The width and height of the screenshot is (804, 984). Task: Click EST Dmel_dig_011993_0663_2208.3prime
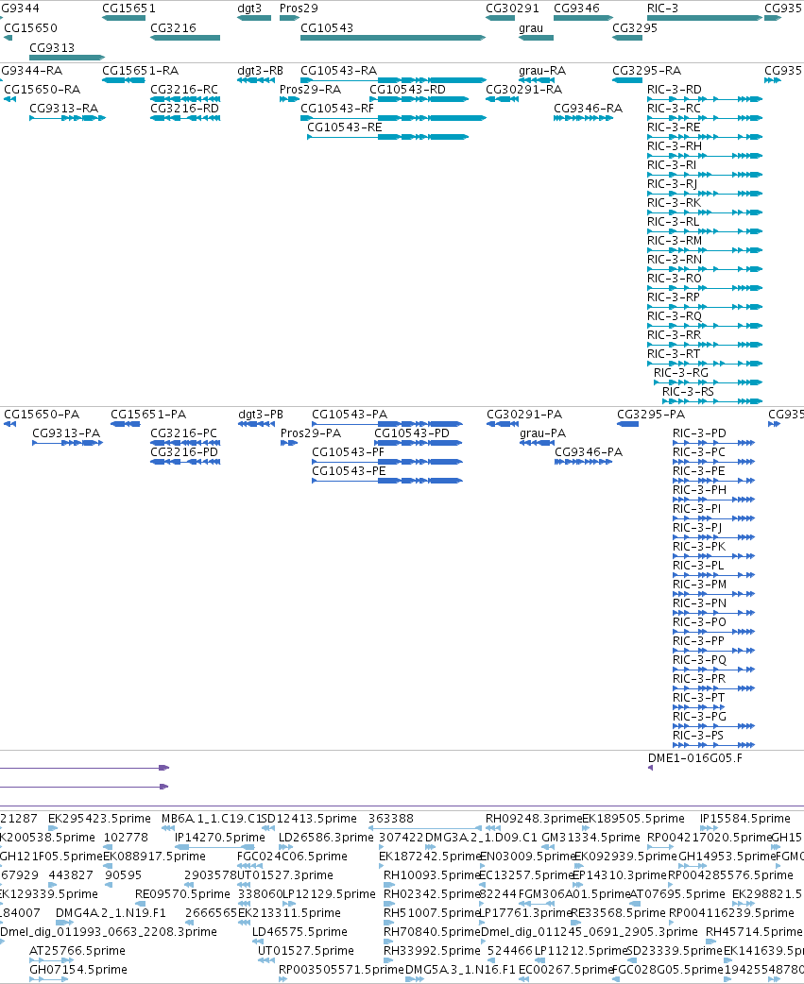tap(109, 932)
